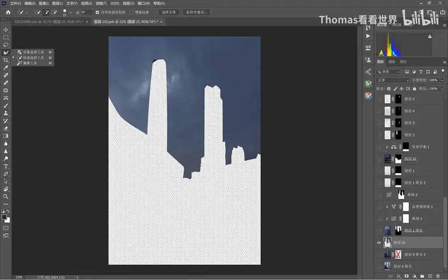Open the tool preset picker dropdown arrow
448x280 pixels.
pyautogui.click(x=27, y=13)
